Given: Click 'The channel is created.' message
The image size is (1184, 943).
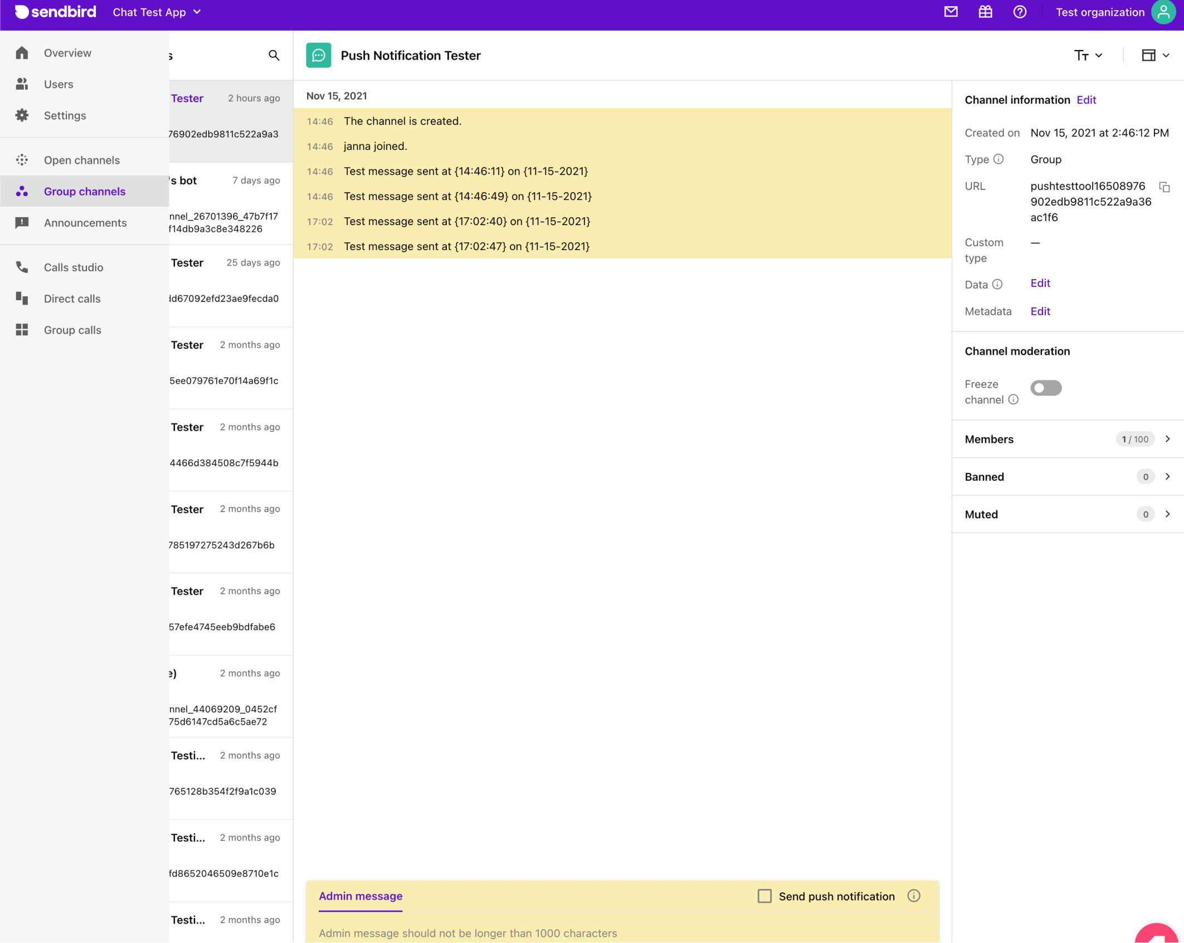Looking at the screenshot, I should tap(402, 121).
